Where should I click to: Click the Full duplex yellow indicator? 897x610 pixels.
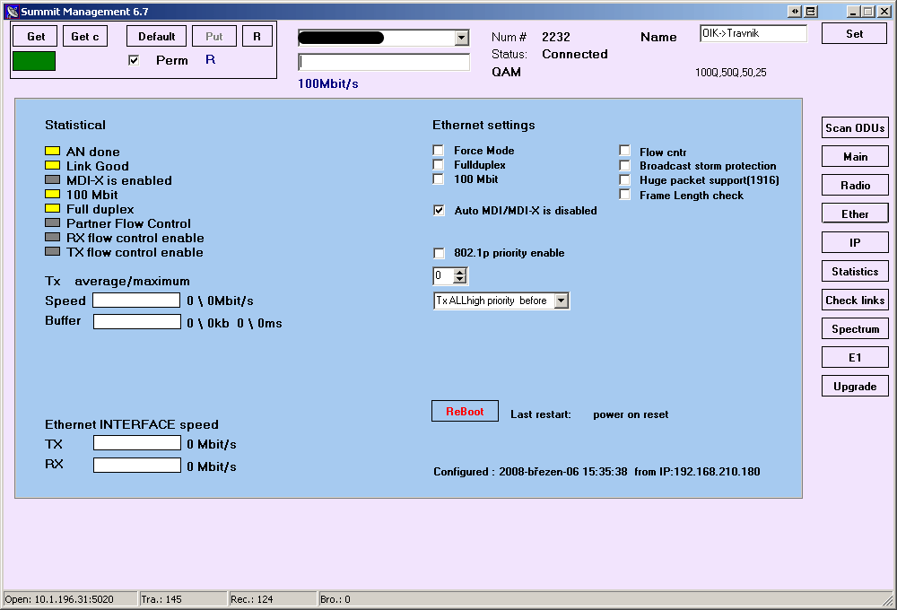click(53, 208)
